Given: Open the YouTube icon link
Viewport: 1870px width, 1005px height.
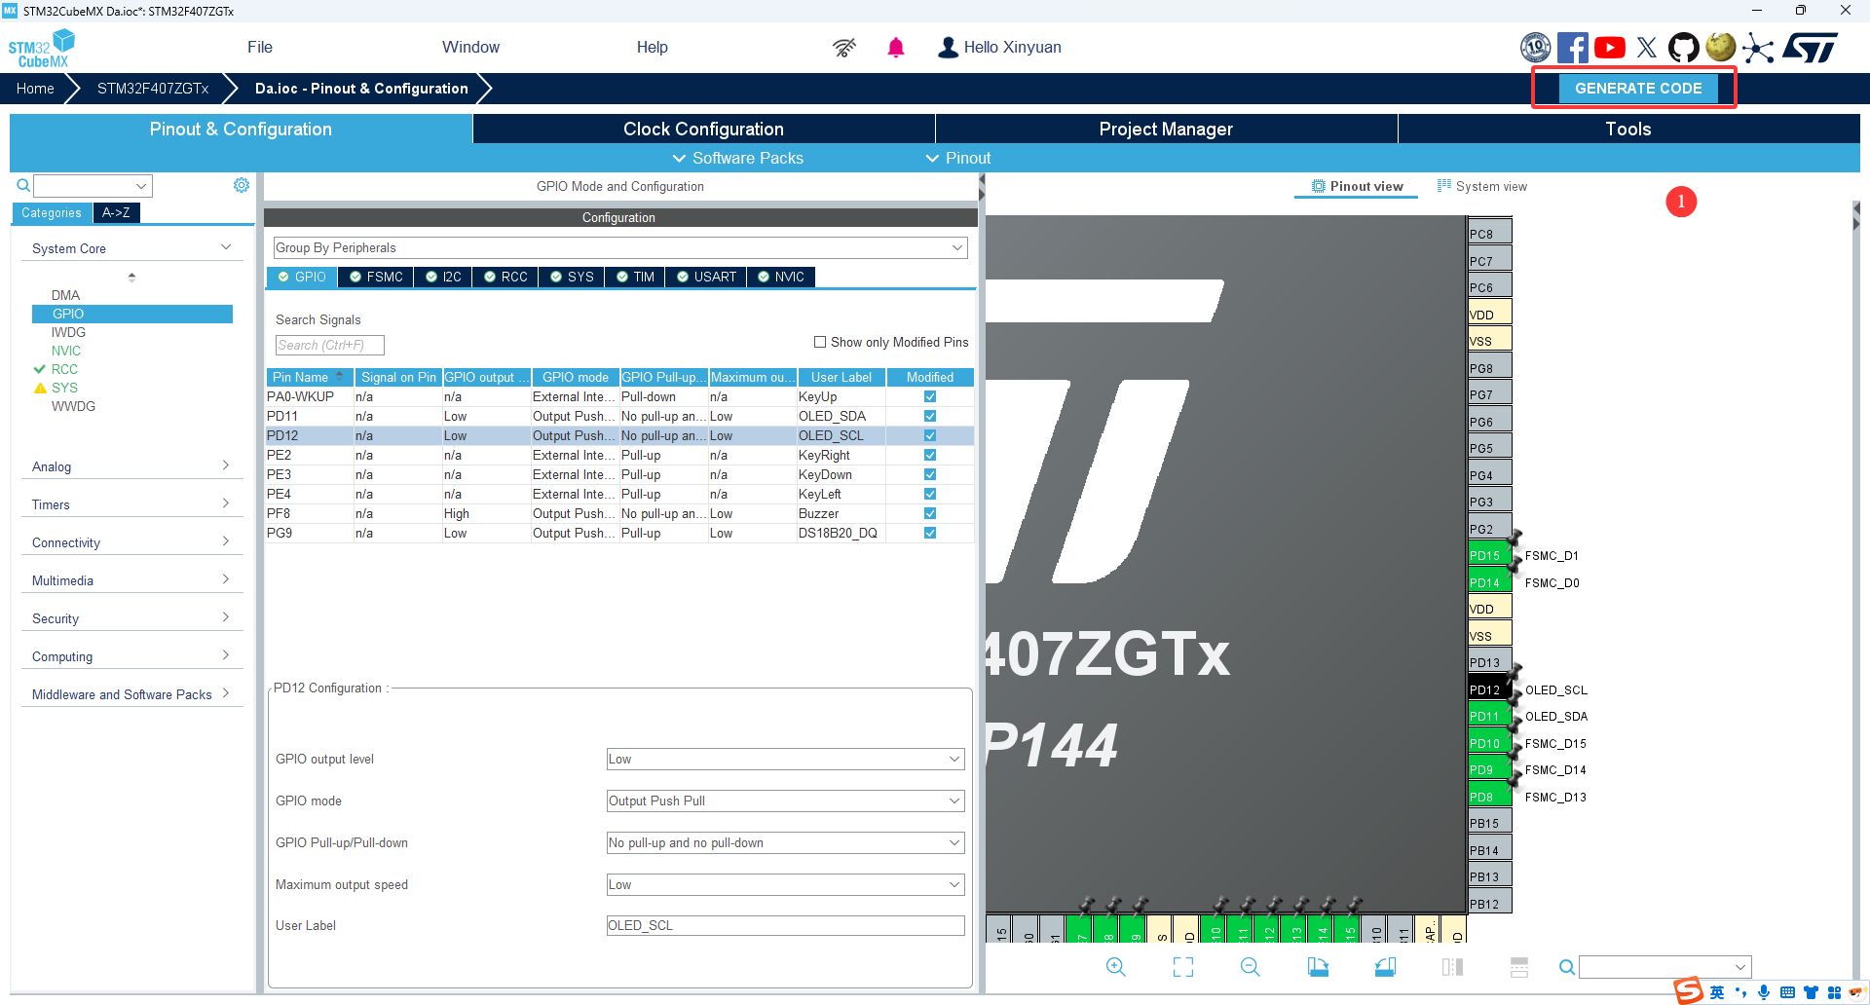Looking at the screenshot, I should [1609, 48].
